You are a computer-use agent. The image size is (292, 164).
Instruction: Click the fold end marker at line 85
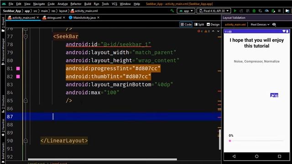[x=26, y=101]
